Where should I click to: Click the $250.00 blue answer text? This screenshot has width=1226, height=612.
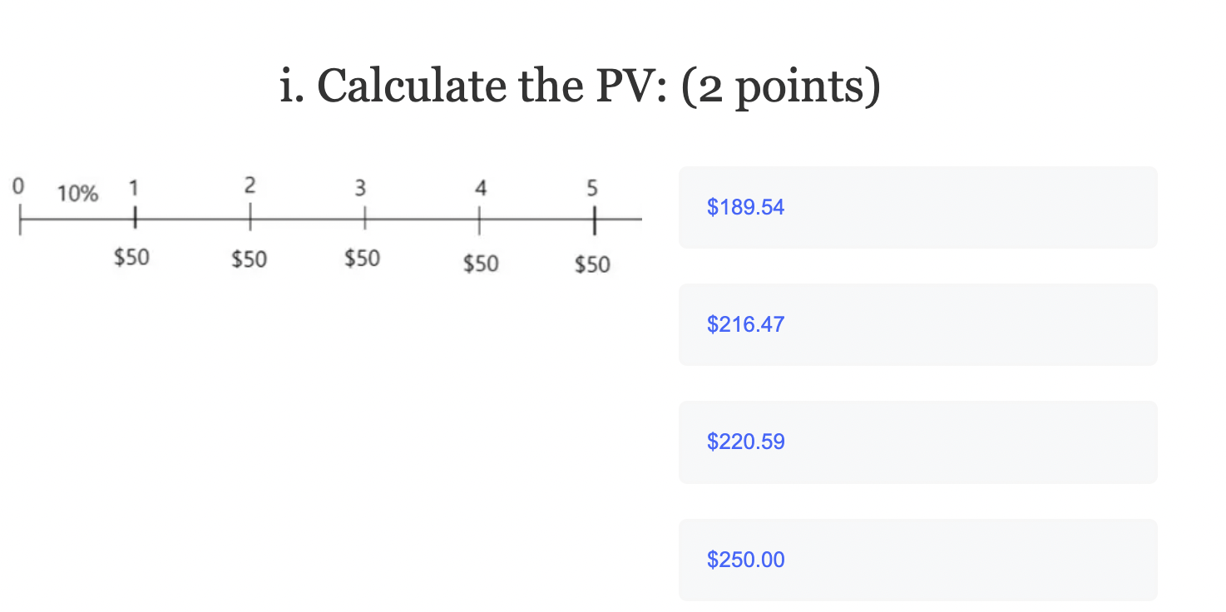click(746, 560)
